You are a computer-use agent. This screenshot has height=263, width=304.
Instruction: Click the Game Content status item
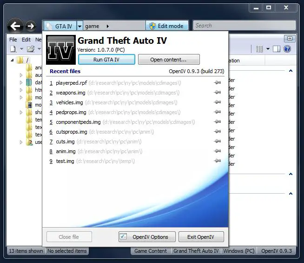(151, 251)
